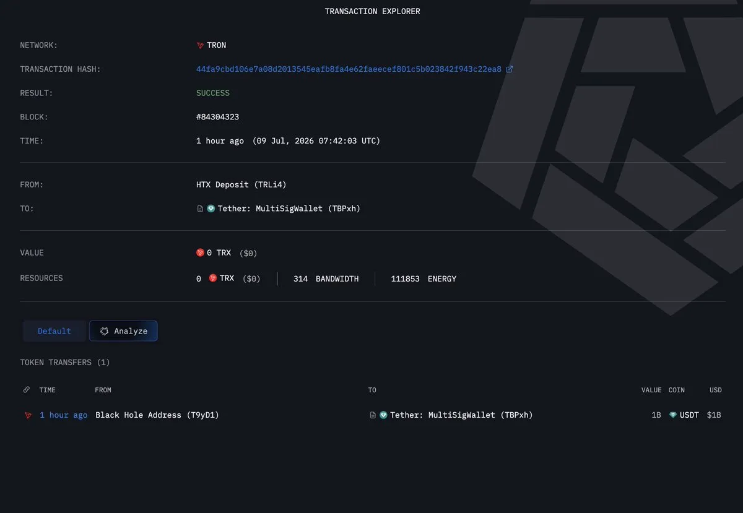Click the VALUE column header
This screenshot has height=513, width=743.
point(651,390)
